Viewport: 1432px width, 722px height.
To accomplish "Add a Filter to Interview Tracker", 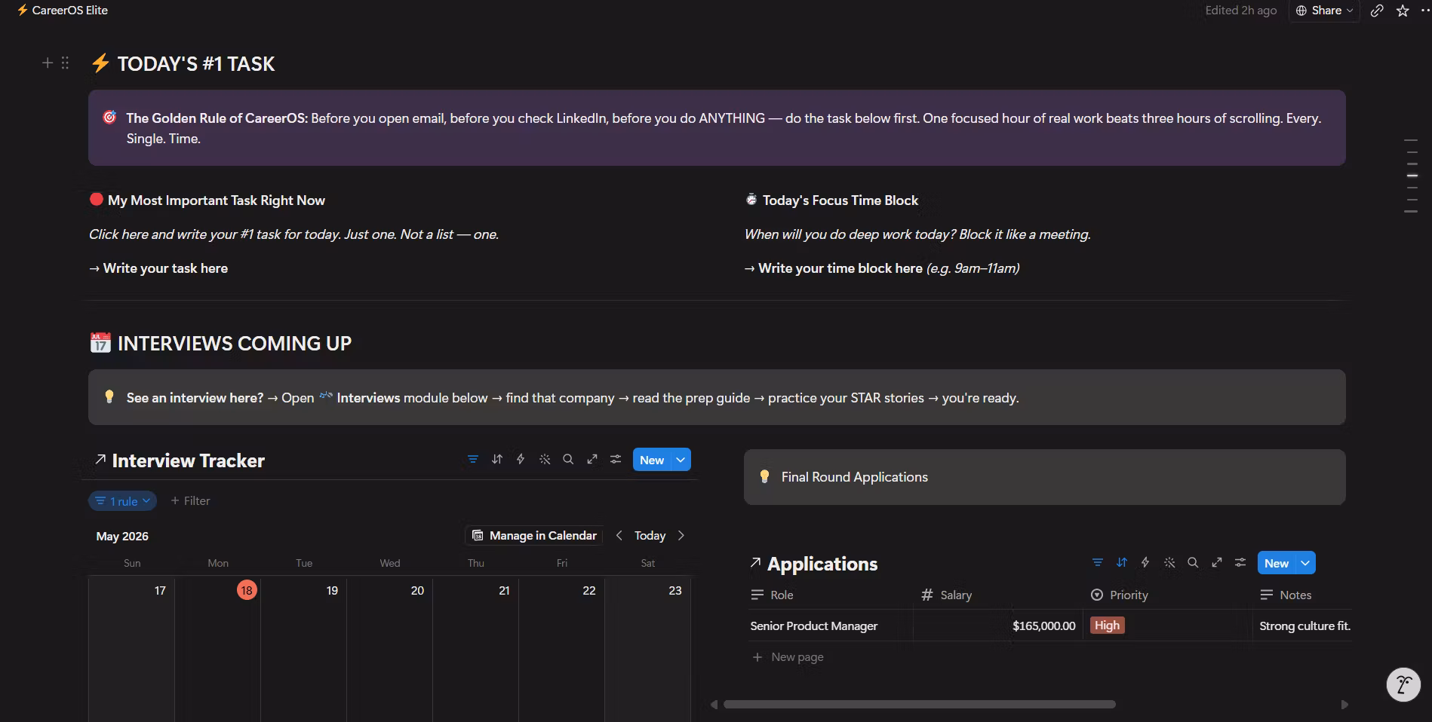I will [190, 501].
